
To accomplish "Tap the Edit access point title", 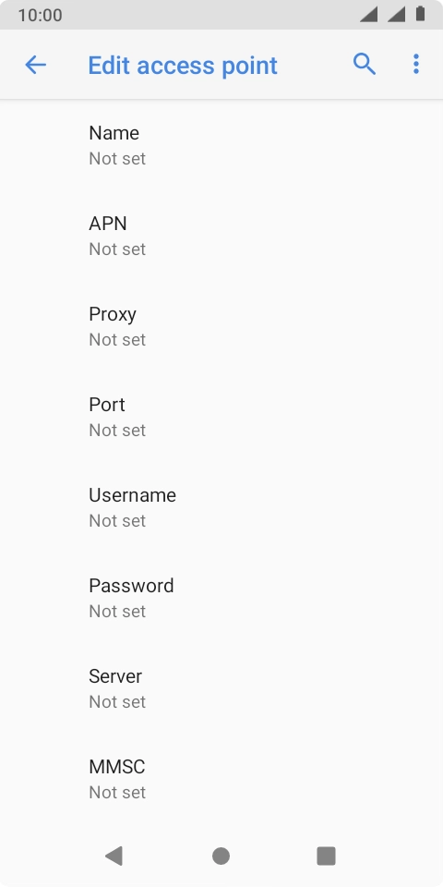I will click(183, 66).
